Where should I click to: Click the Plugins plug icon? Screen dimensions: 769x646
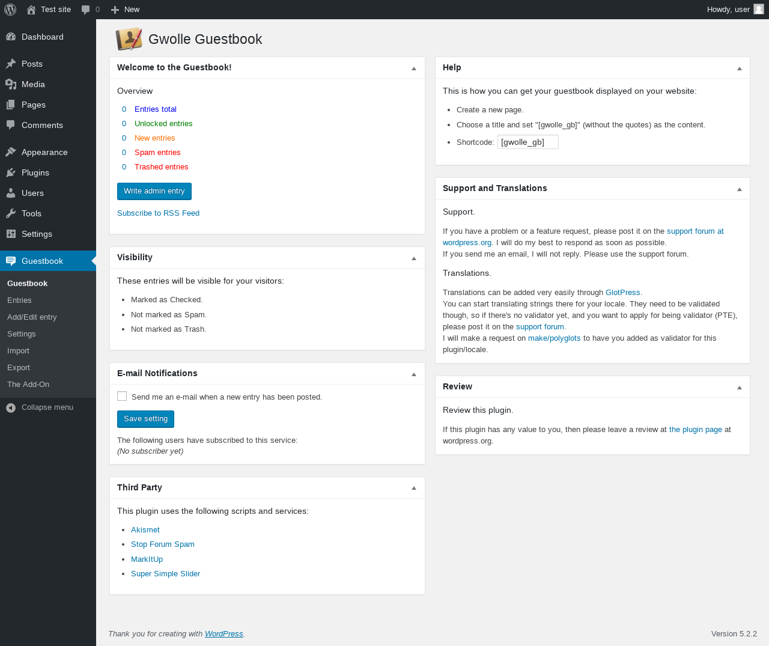(11, 172)
